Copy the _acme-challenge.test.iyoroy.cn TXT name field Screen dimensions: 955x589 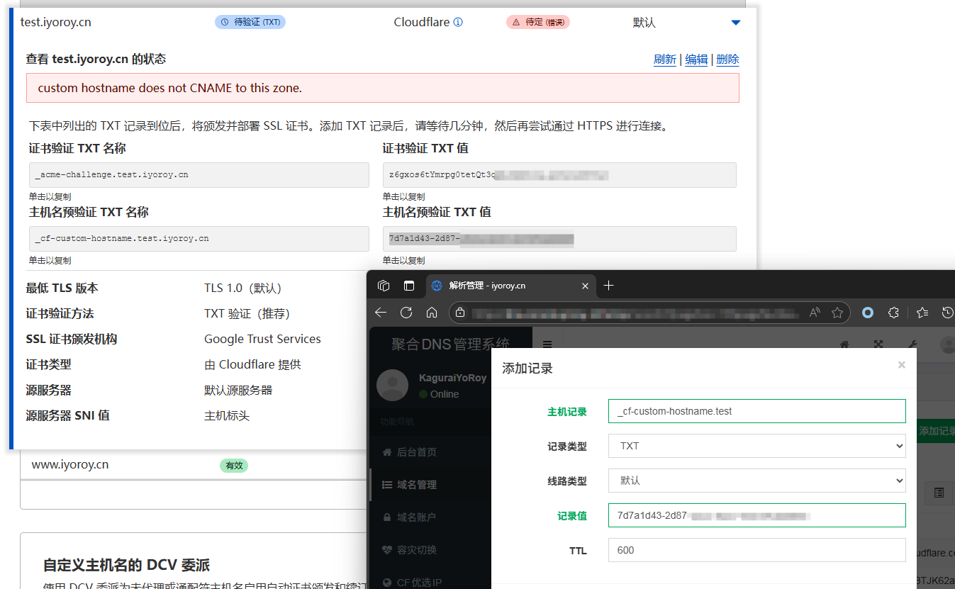coord(199,174)
